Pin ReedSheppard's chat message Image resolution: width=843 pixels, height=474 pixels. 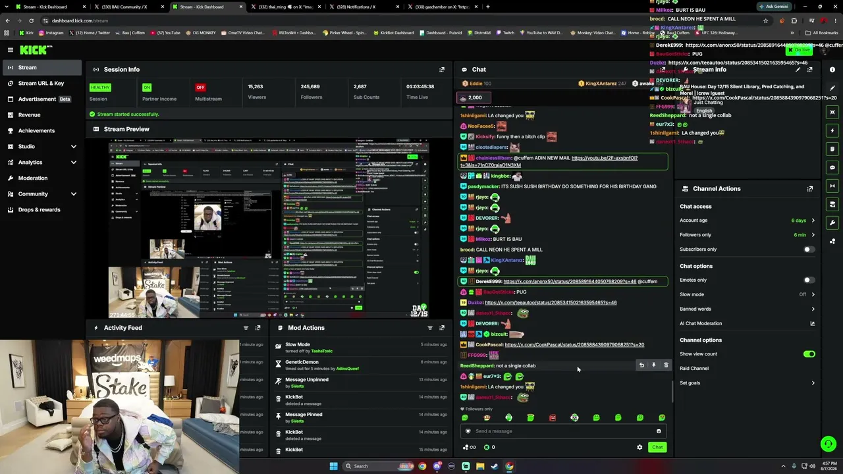click(653, 365)
